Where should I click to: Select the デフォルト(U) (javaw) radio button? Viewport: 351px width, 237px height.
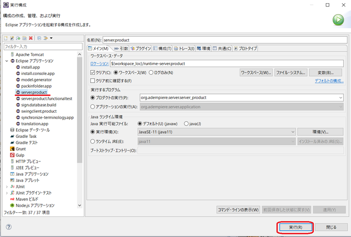point(140,124)
